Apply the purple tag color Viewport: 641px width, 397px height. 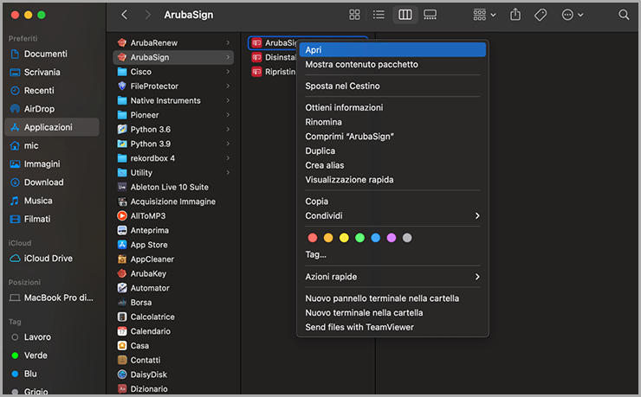[x=392, y=238]
